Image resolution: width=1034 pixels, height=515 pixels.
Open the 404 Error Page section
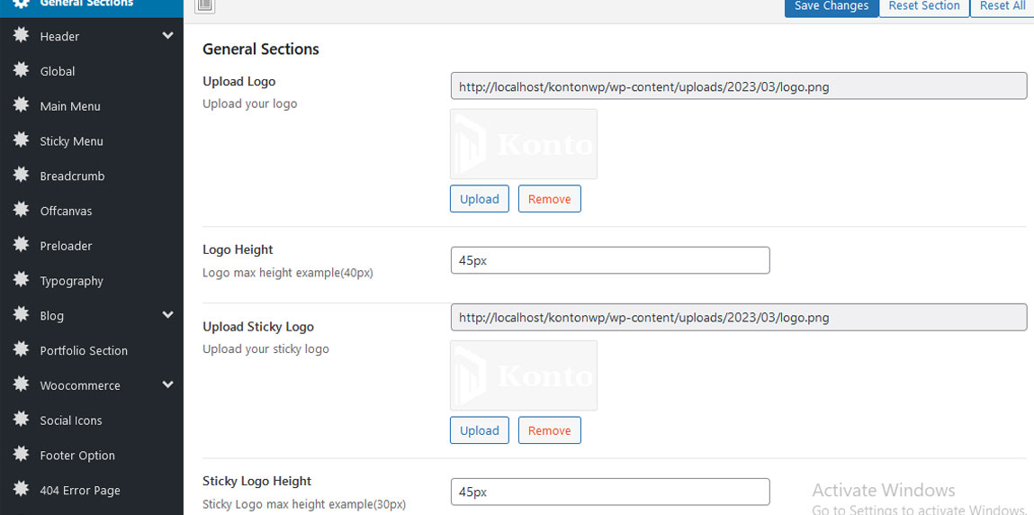click(x=80, y=491)
